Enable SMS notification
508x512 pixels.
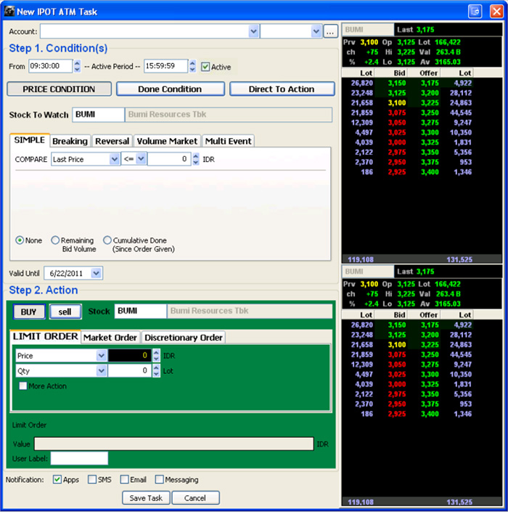[x=92, y=479]
